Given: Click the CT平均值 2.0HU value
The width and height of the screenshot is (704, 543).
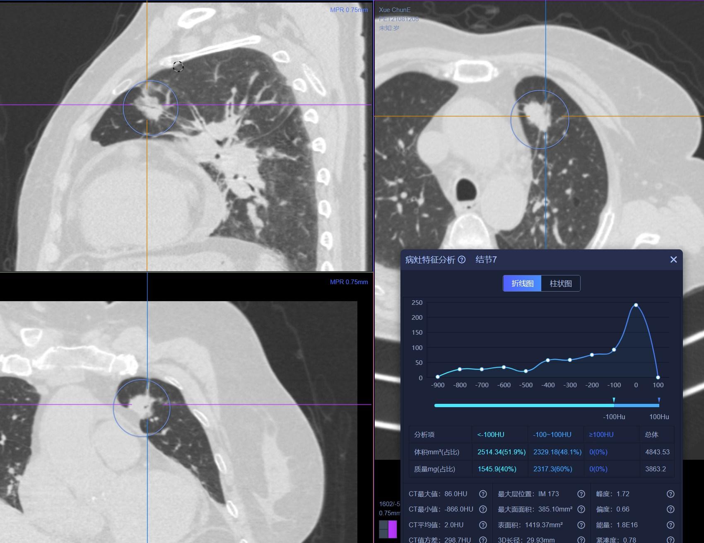Looking at the screenshot, I should (x=454, y=525).
